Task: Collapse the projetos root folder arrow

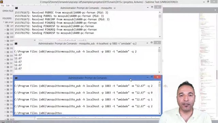Action: click(x=4, y=22)
